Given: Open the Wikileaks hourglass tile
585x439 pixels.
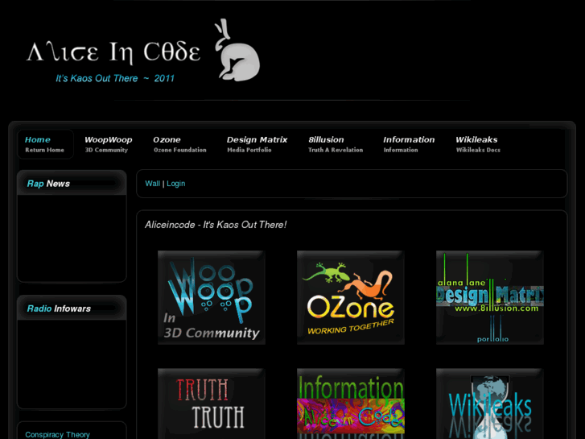Looking at the screenshot, I should click(490, 404).
